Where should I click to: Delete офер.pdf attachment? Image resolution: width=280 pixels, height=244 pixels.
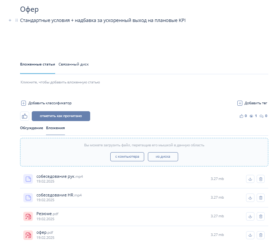point(261,235)
